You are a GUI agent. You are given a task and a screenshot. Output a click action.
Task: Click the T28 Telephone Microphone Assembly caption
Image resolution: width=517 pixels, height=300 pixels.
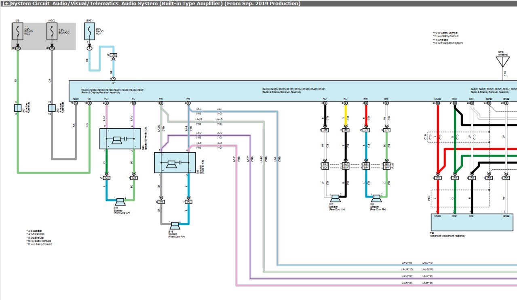447,234
